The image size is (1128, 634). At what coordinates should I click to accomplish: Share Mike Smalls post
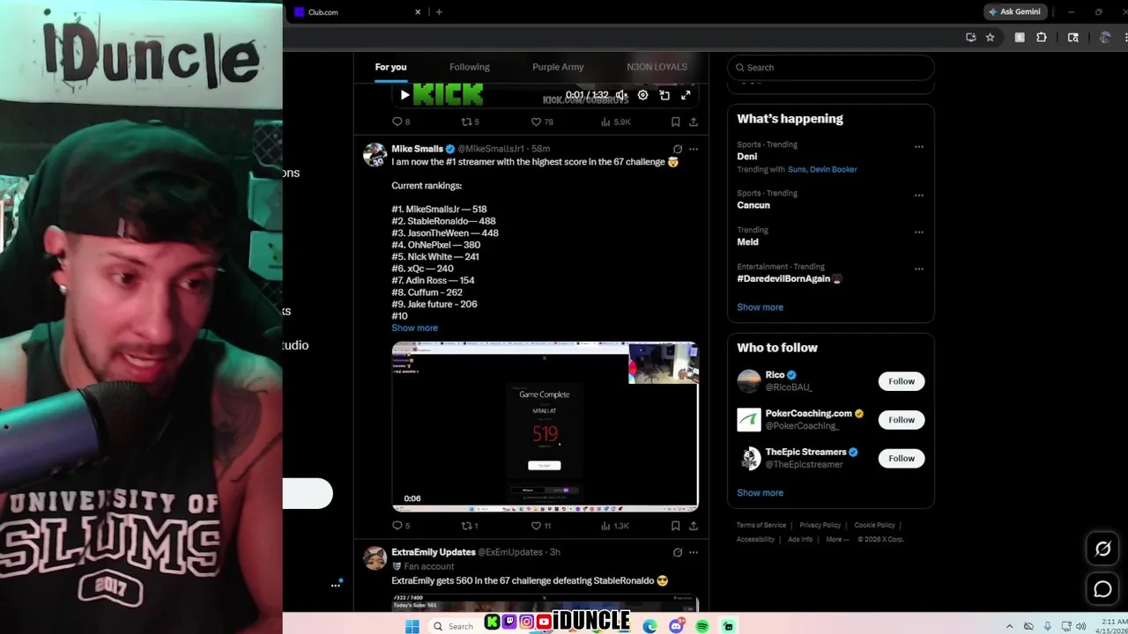[x=694, y=526]
